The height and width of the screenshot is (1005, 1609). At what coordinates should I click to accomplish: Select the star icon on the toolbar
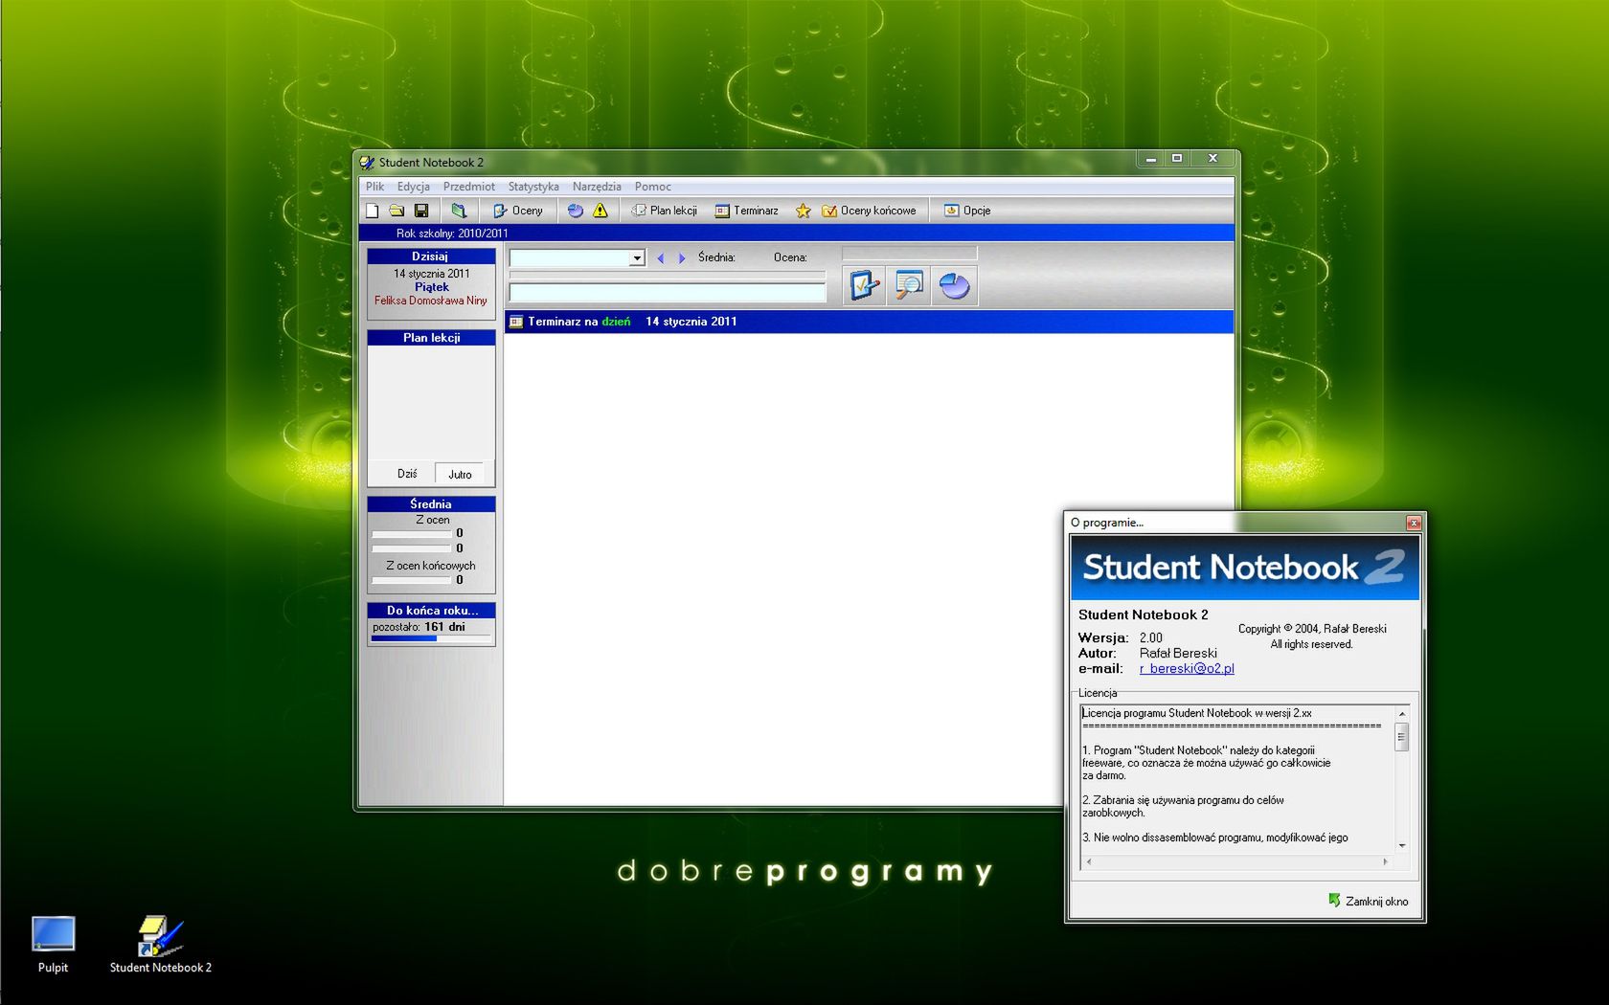(x=803, y=210)
